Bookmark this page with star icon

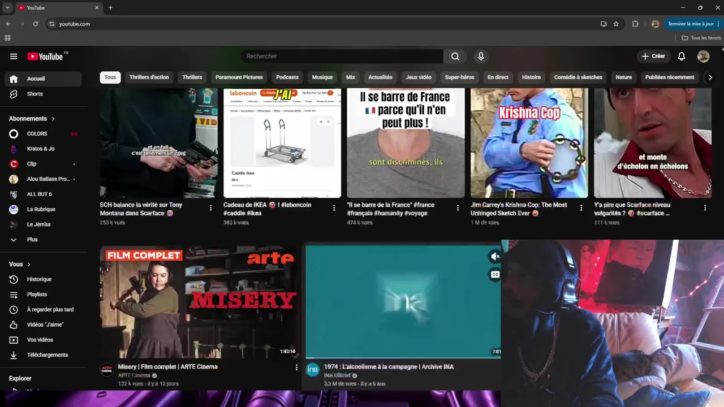[x=616, y=24]
